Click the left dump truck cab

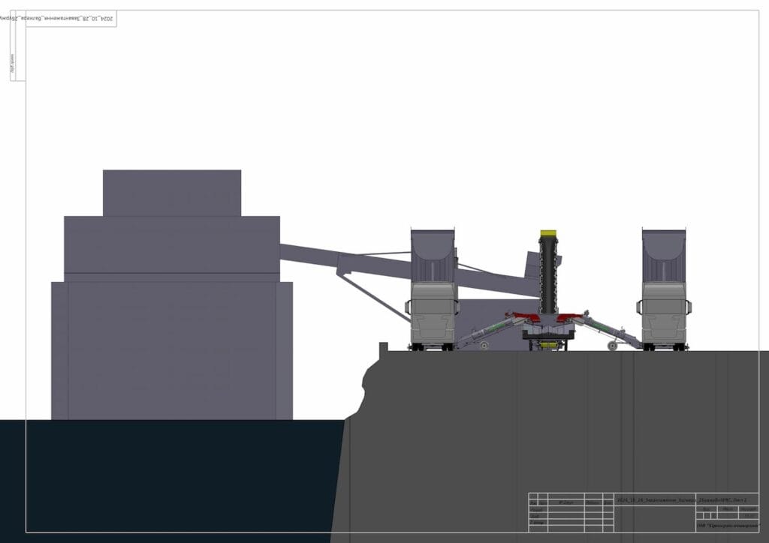pos(433,315)
